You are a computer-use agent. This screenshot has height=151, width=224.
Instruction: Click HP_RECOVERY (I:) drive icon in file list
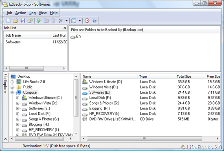(85, 114)
